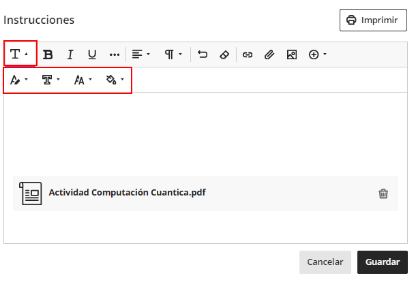Insert a hyperlink with the link icon

248,54
